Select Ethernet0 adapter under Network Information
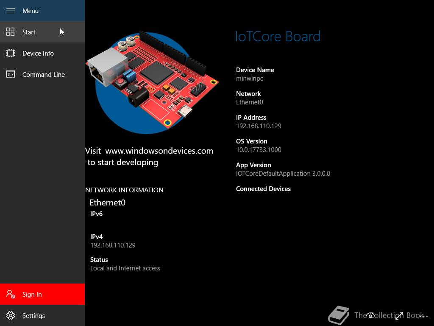The image size is (434, 326). [x=108, y=202]
